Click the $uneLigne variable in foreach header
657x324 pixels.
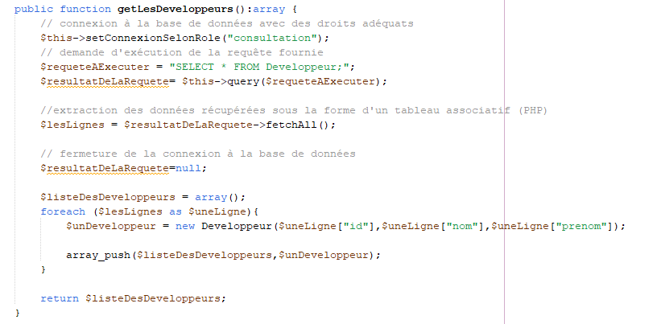[217, 211]
